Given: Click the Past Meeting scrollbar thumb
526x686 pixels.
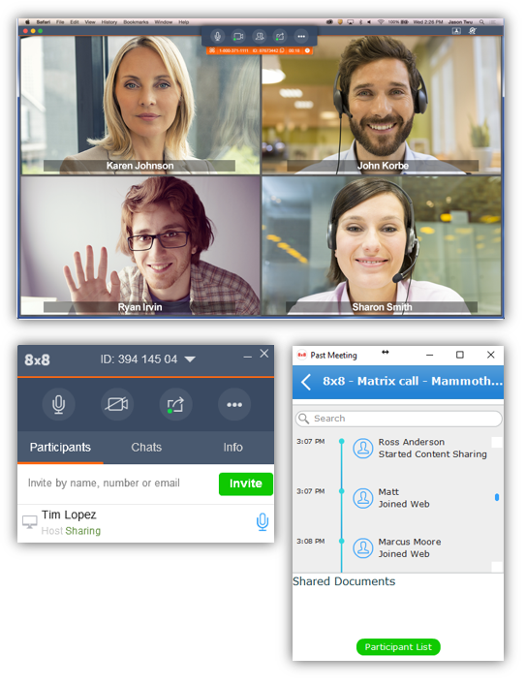Looking at the screenshot, I should click(x=497, y=497).
